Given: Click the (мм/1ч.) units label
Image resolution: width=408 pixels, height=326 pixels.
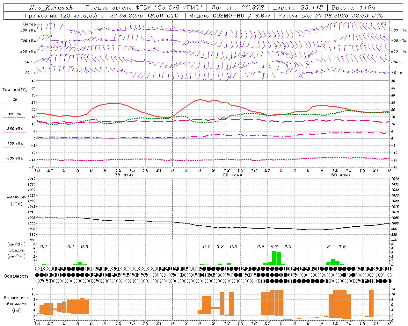Looking at the screenshot, I should click(17, 256).
